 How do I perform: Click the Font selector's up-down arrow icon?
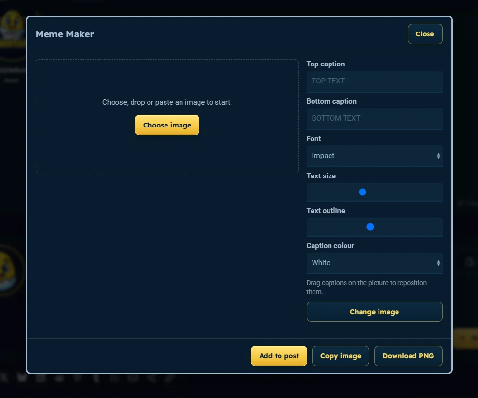438,156
